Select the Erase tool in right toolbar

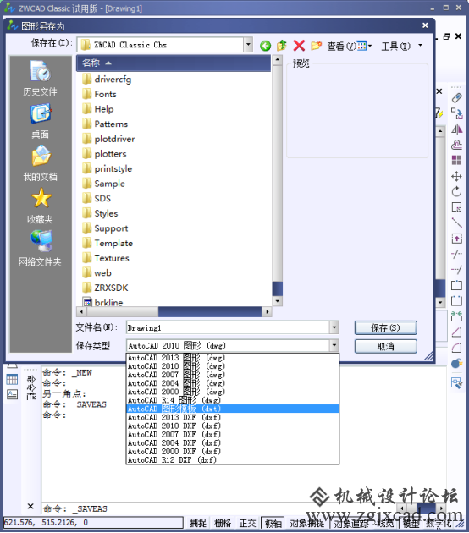[457, 98]
